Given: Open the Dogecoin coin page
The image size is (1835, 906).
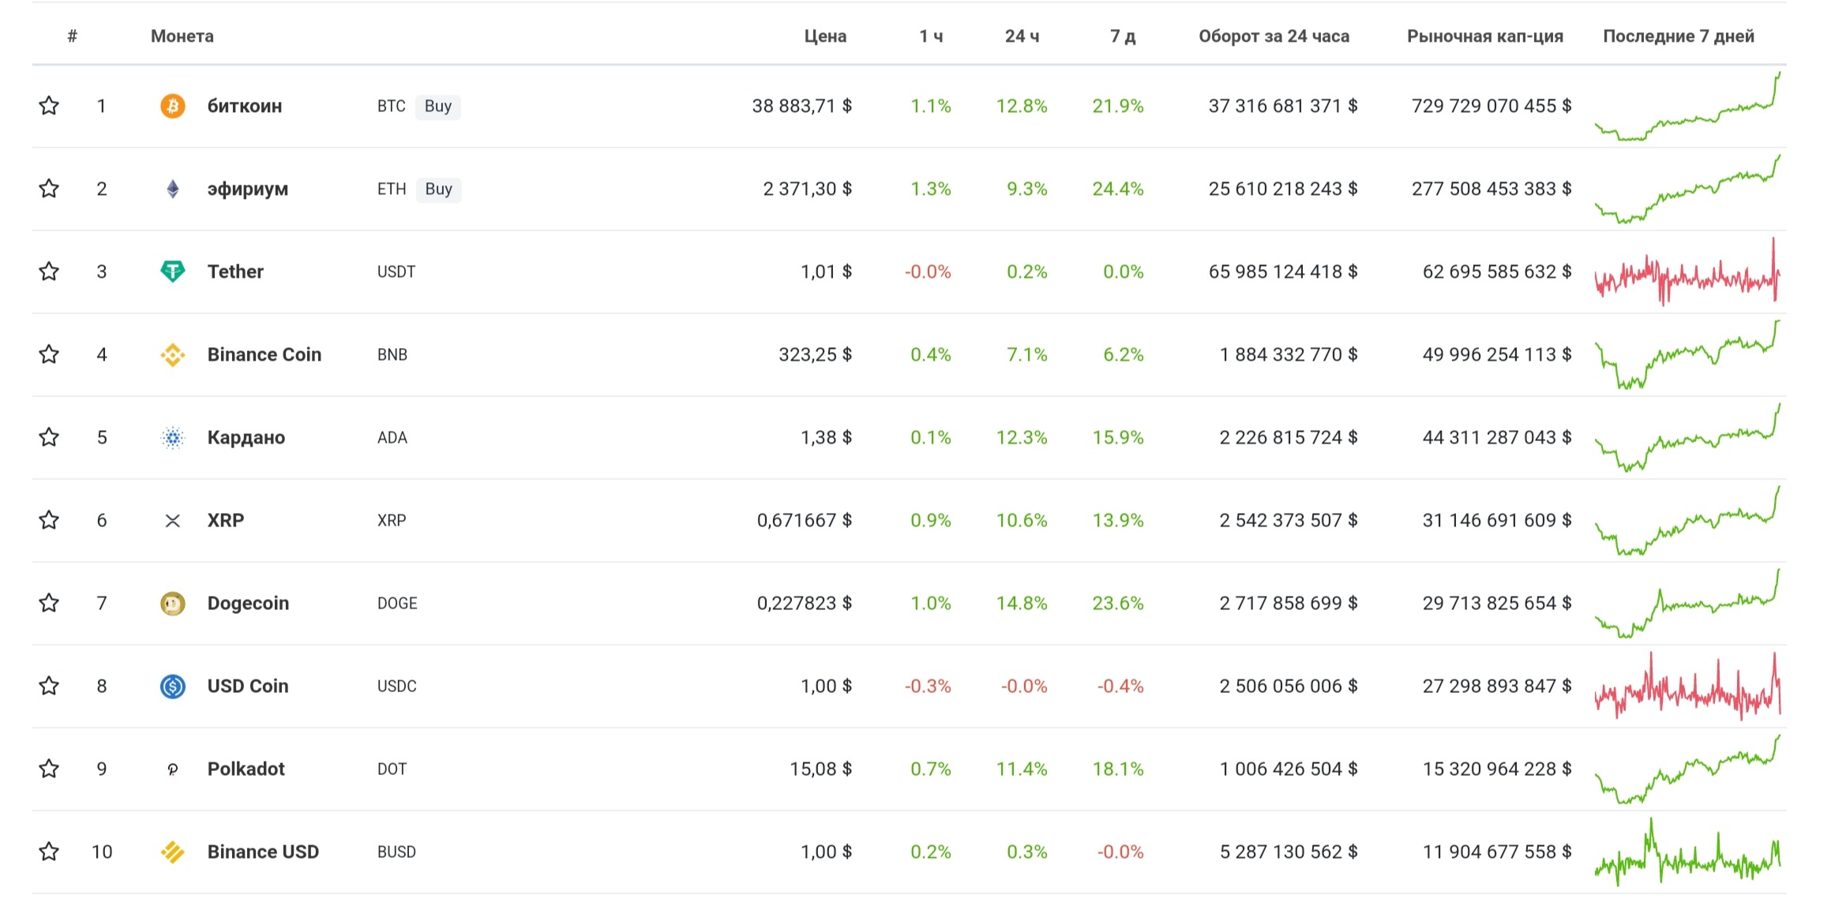Looking at the screenshot, I should 248,604.
